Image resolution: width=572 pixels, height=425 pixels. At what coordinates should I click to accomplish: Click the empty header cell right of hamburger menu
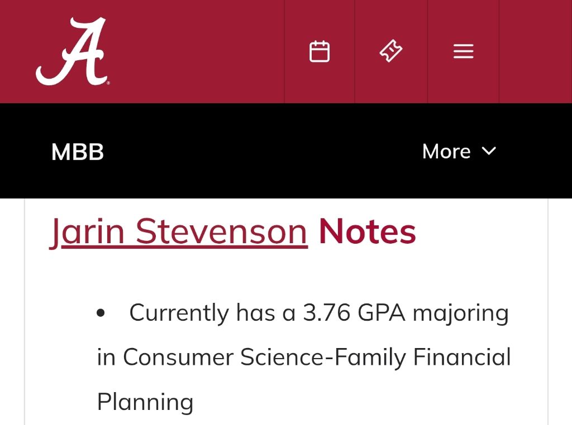(536, 51)
